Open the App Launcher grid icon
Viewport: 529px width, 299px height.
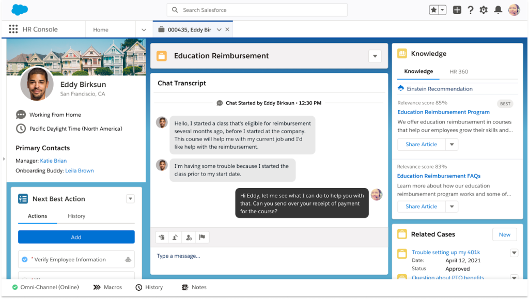coord(13,29)
